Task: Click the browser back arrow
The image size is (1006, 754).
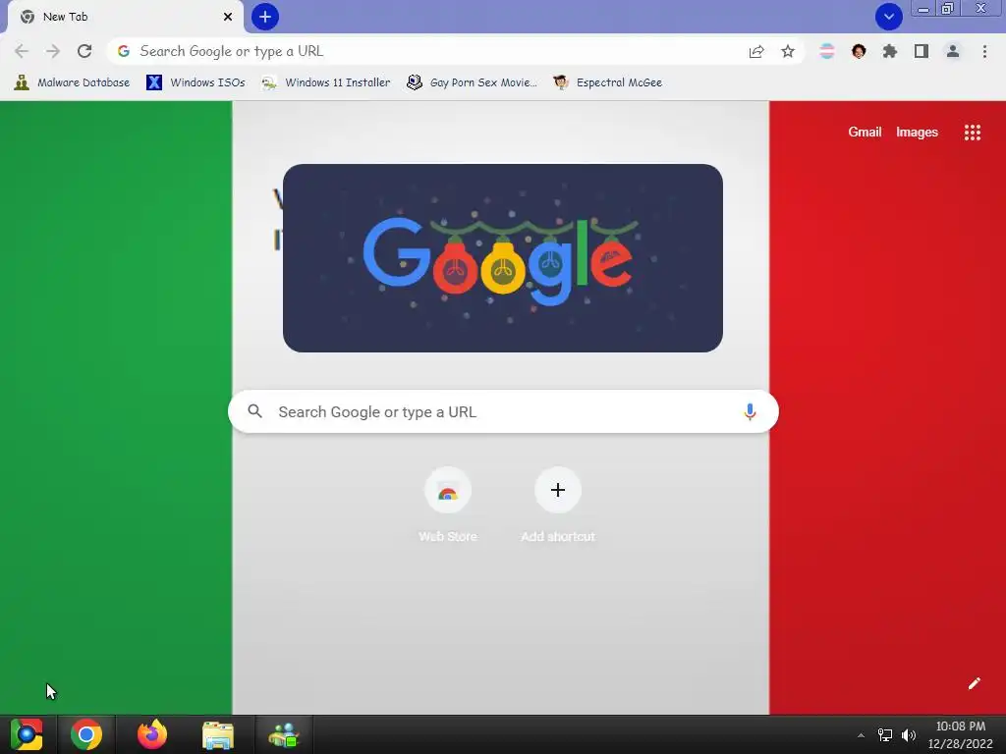Action: (x=22, y=51)
